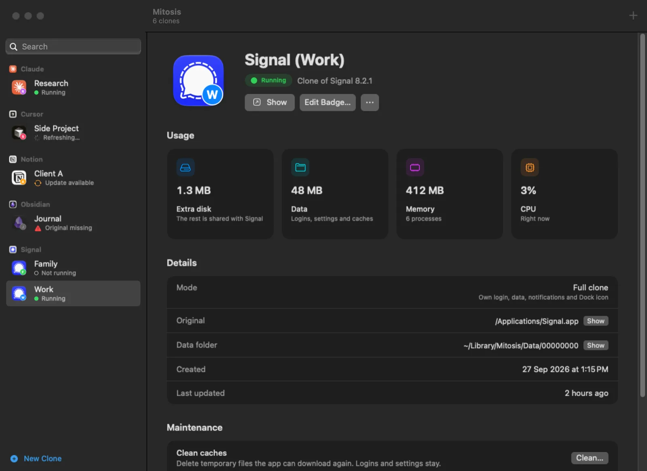
Task: Show original Signal.app in Finder
Action: 596,321
